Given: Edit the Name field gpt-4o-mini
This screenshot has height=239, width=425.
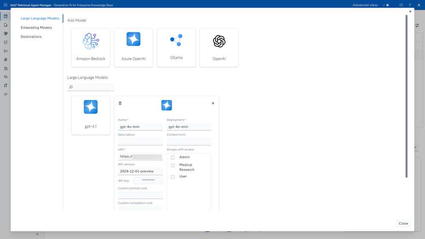Looking at the screenshot, I should point(140,127).
